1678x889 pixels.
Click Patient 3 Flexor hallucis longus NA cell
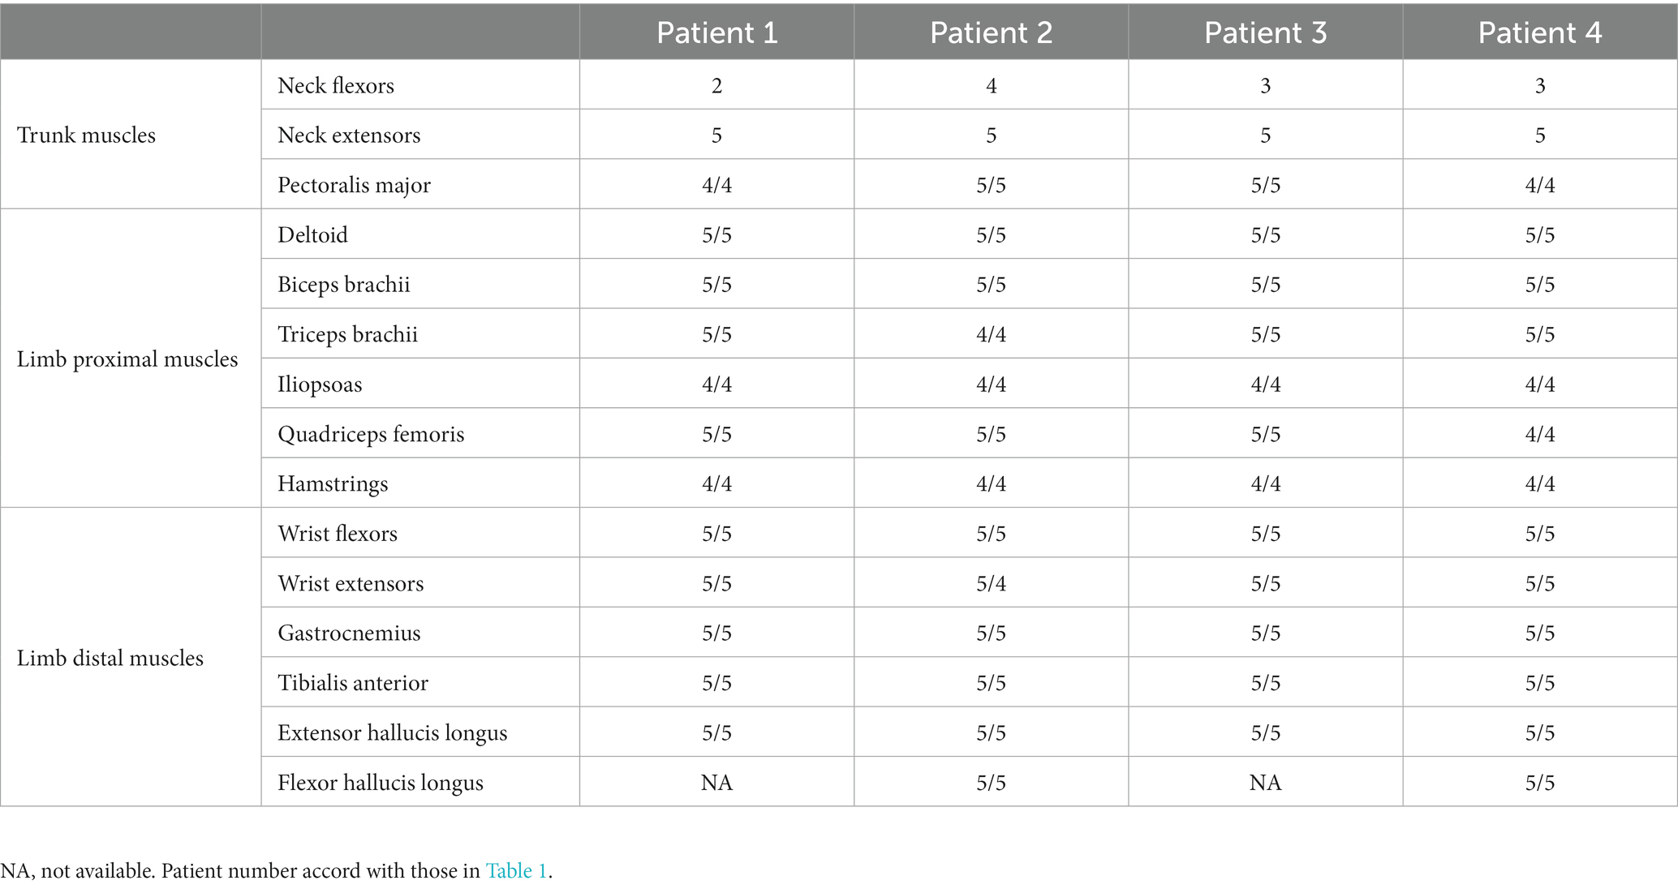[1265, 782]
